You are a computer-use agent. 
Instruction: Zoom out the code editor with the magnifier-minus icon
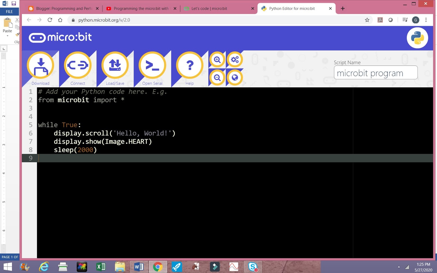coord(217,77)
